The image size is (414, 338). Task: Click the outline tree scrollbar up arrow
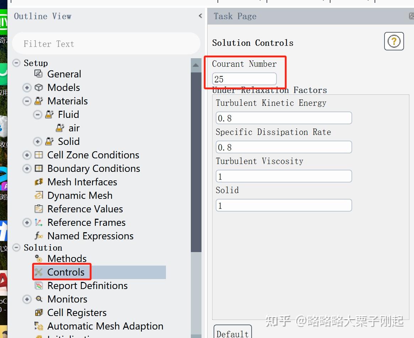click(x=196, y=65)
